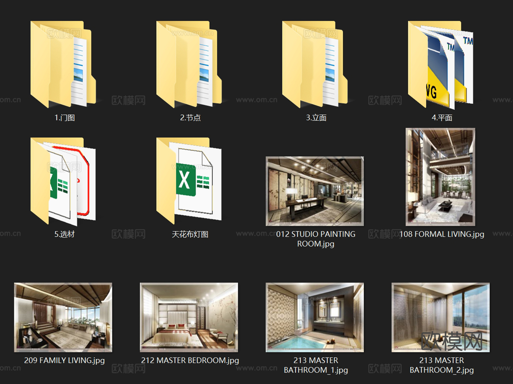Click the label 213 MASTER BATHROOM_1.jpg
This screenshot has height=384, width=513.
[316, 365]
